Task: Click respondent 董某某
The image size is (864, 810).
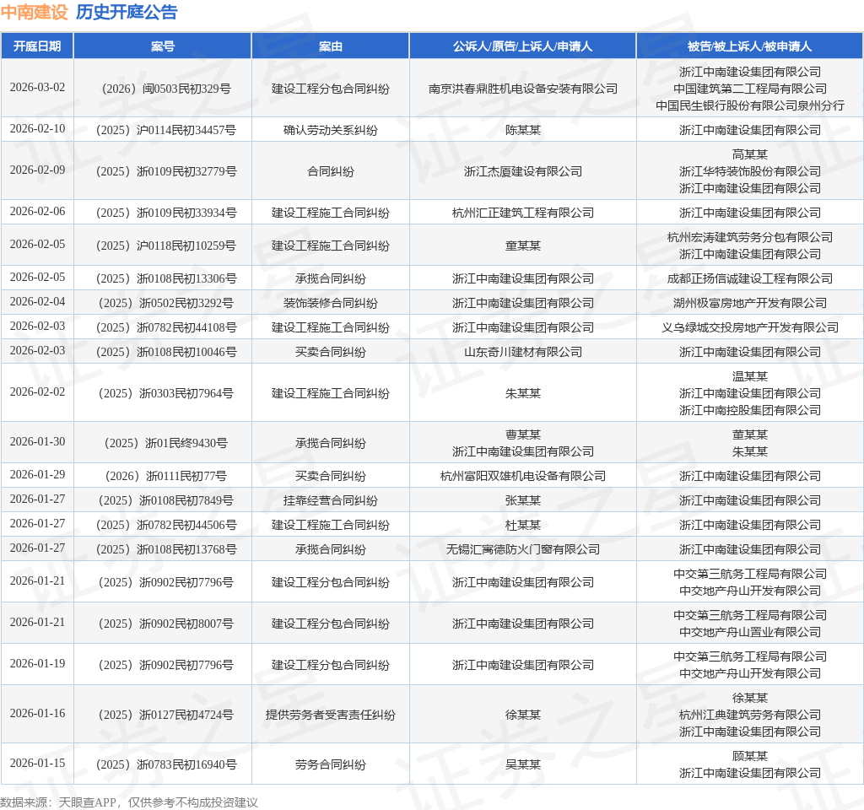Action: point(750,435)
